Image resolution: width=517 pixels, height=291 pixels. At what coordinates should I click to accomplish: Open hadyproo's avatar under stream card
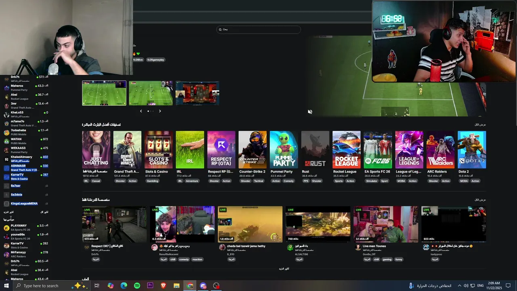[426, 247]
